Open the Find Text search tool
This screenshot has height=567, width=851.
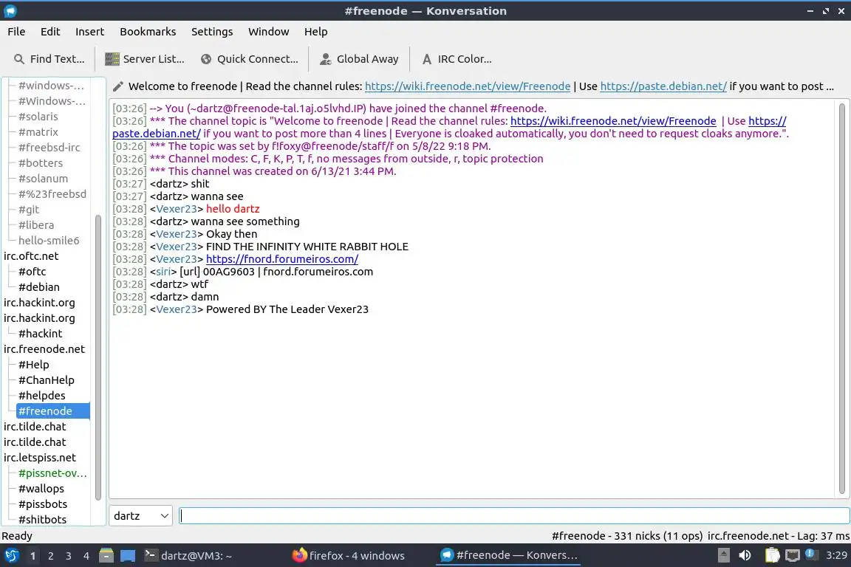pyautogui.click(x=49, y=59)
